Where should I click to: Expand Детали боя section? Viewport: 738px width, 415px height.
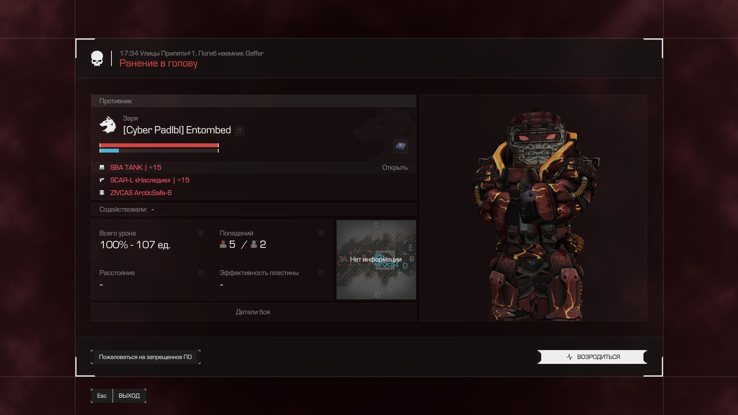coord(253,312)
